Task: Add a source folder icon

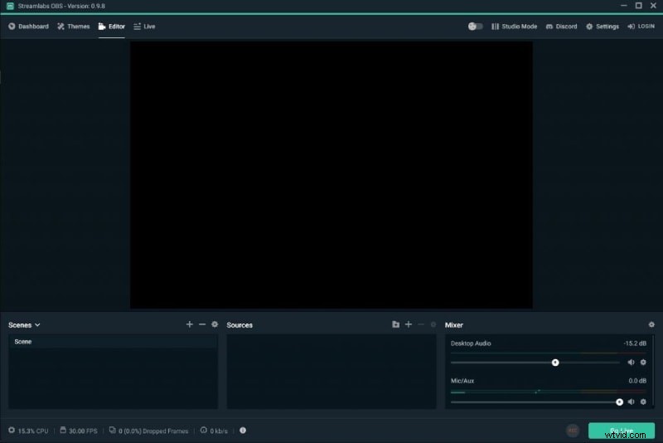Action: pos(396,324)
